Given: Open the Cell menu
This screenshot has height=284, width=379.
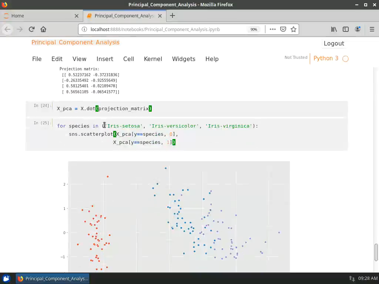Looking at the screenshot, I should tap(128, 59).
